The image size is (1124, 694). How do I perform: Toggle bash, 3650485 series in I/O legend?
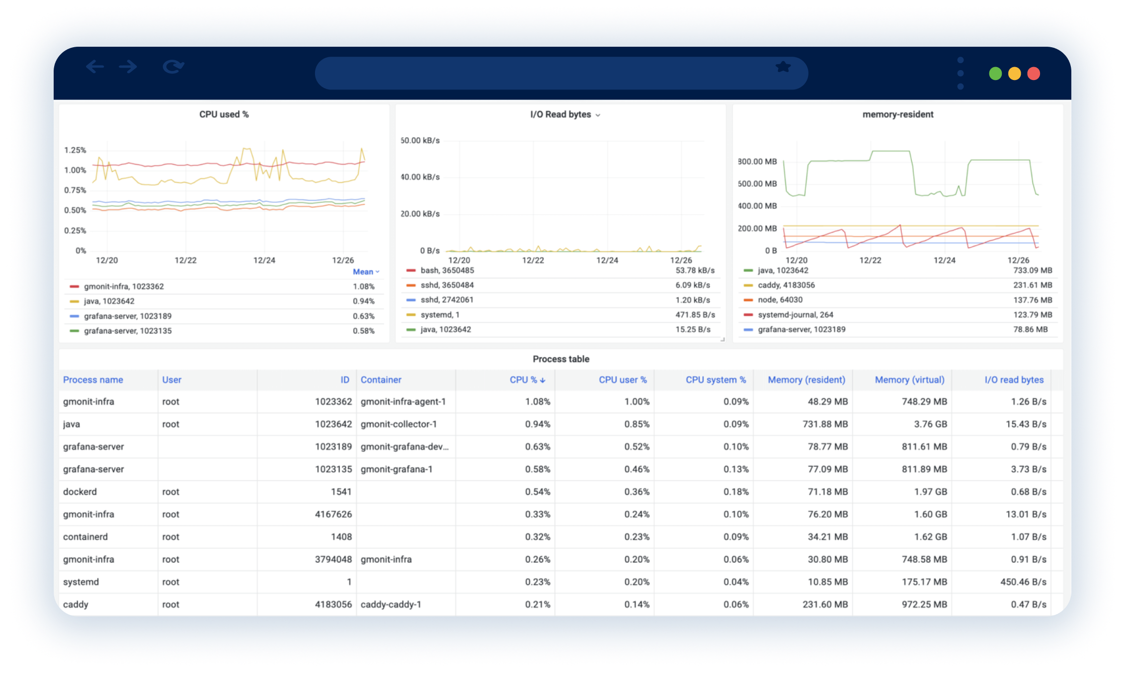(x=447, y=270)
